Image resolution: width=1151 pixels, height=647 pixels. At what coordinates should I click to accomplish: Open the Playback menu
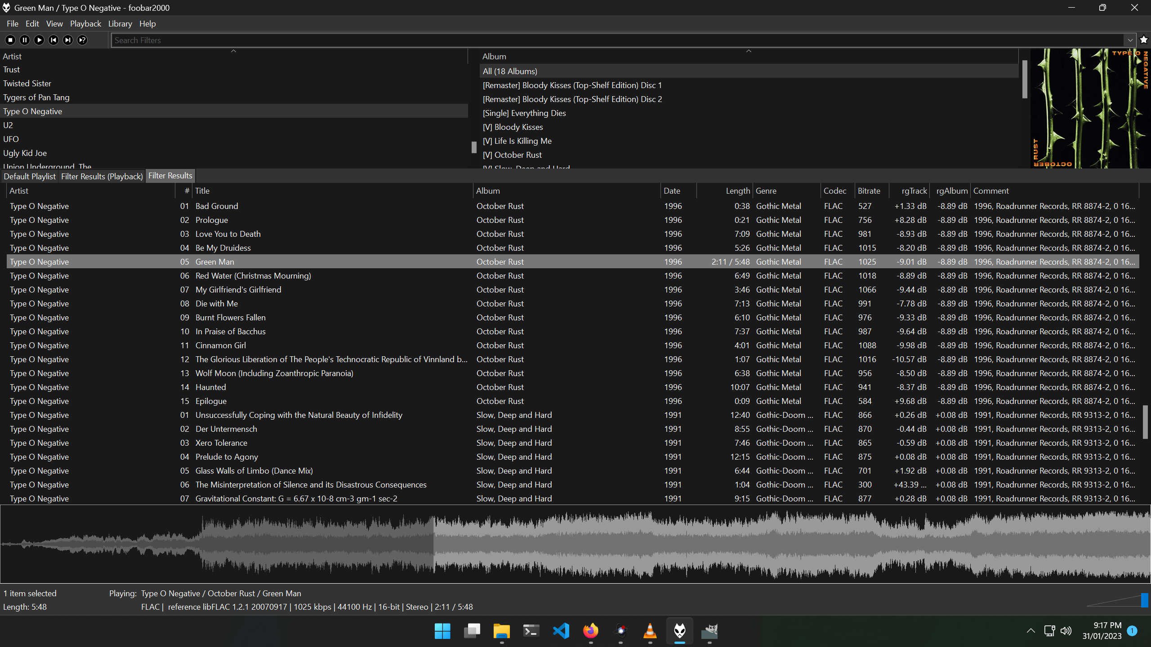click(85, 24)
